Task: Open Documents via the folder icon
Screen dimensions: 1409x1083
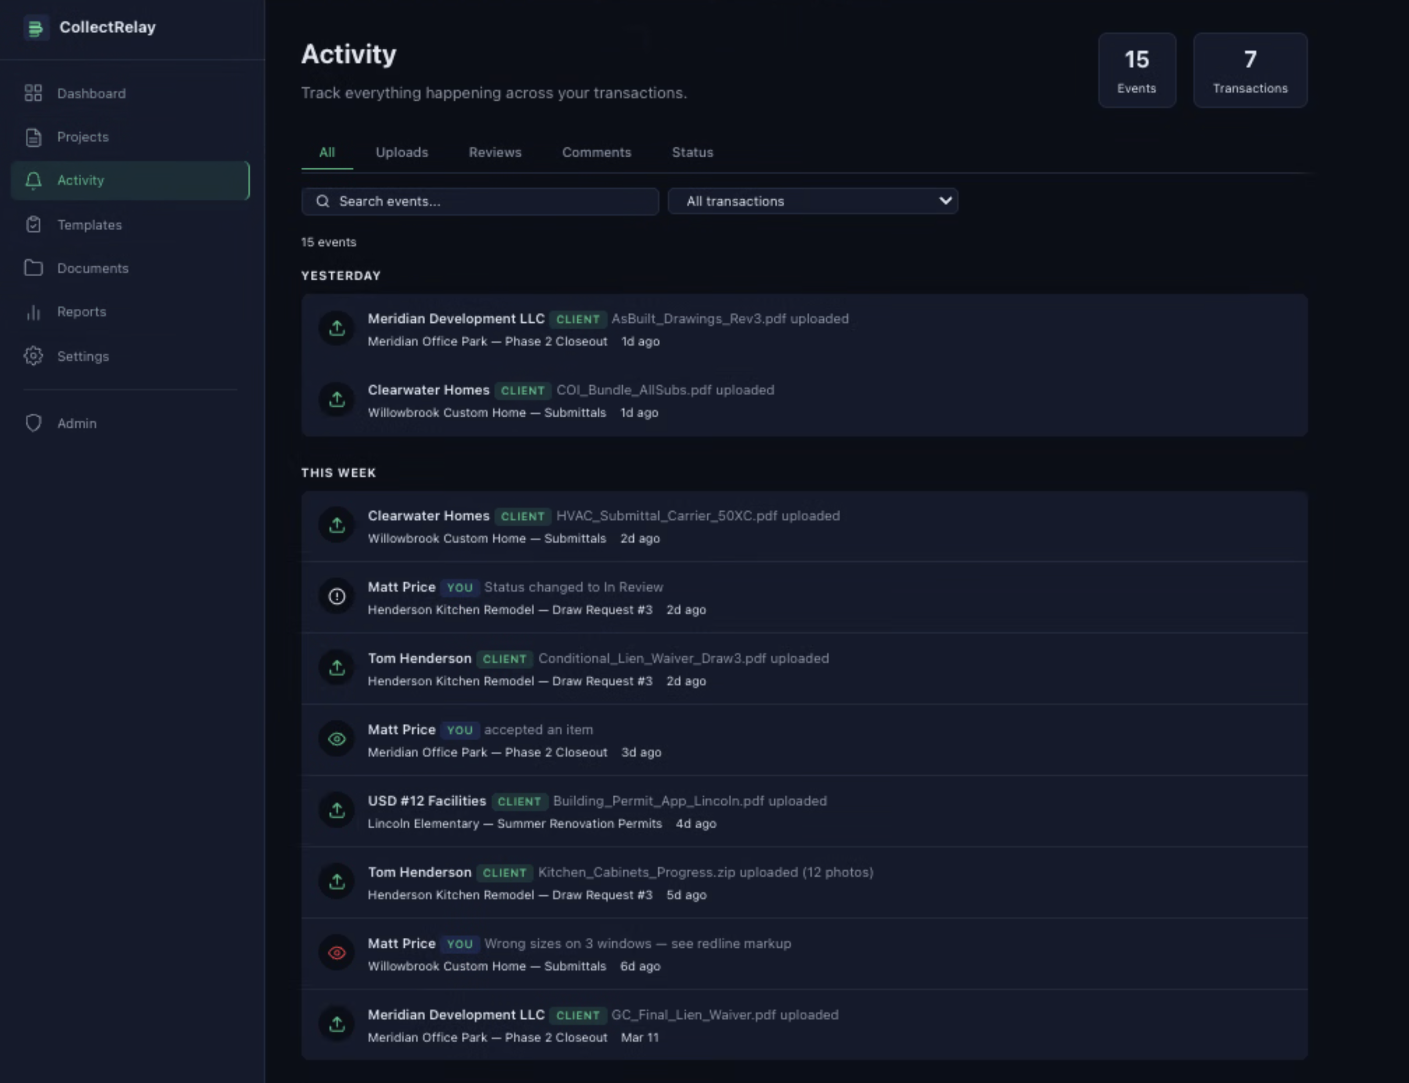Action: click(x=34, y=267)
